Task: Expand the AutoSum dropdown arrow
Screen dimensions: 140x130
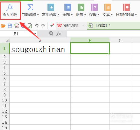Action: pos(38,15)
